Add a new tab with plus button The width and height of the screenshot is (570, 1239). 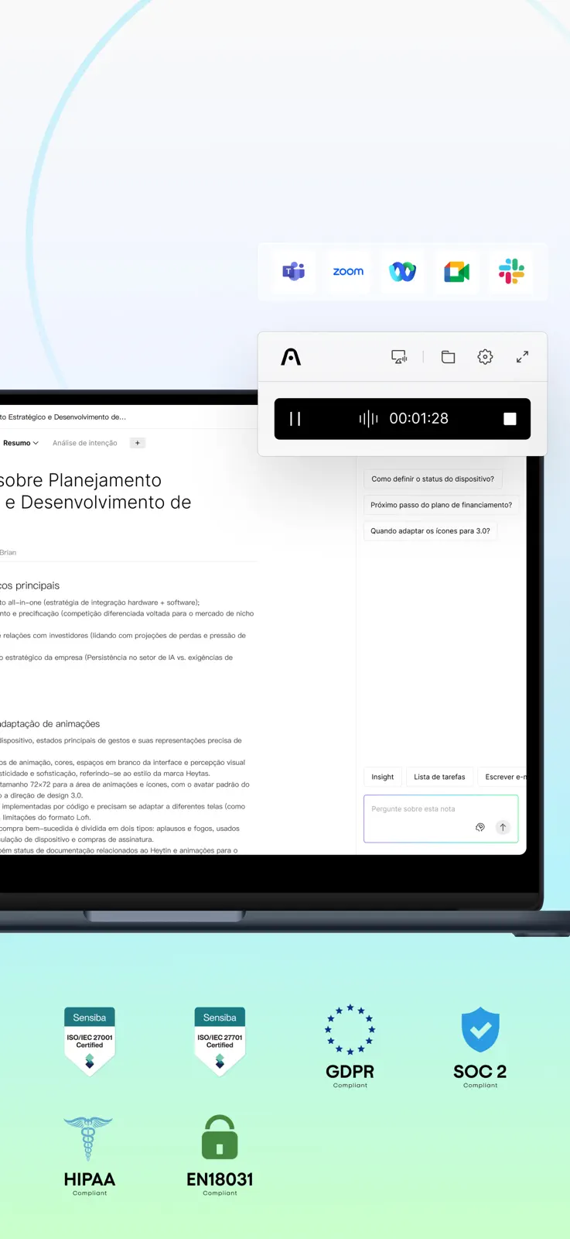[x=137, y=443]
